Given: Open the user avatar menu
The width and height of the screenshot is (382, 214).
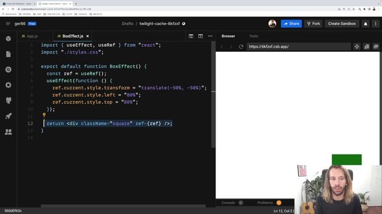Looking at the screenshot, I should point(272,24).
